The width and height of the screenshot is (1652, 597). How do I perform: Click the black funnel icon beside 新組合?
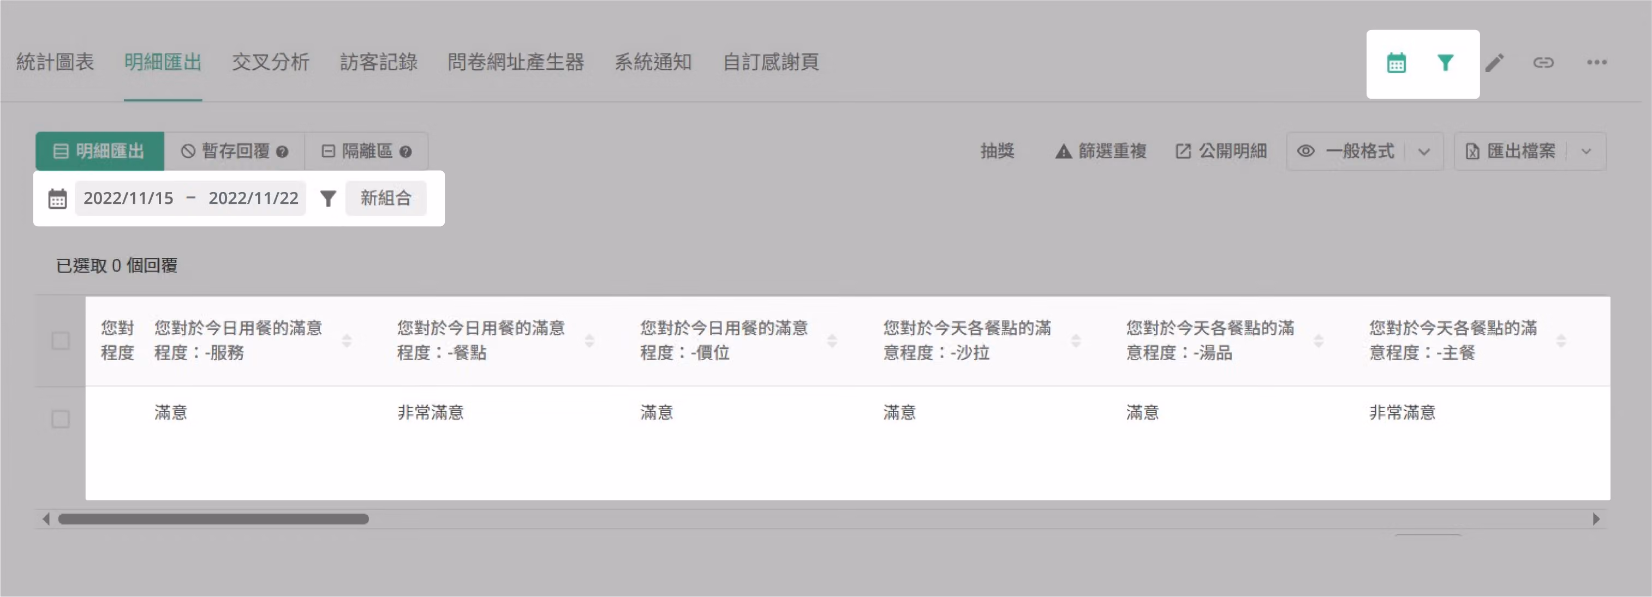click(327, 198)
